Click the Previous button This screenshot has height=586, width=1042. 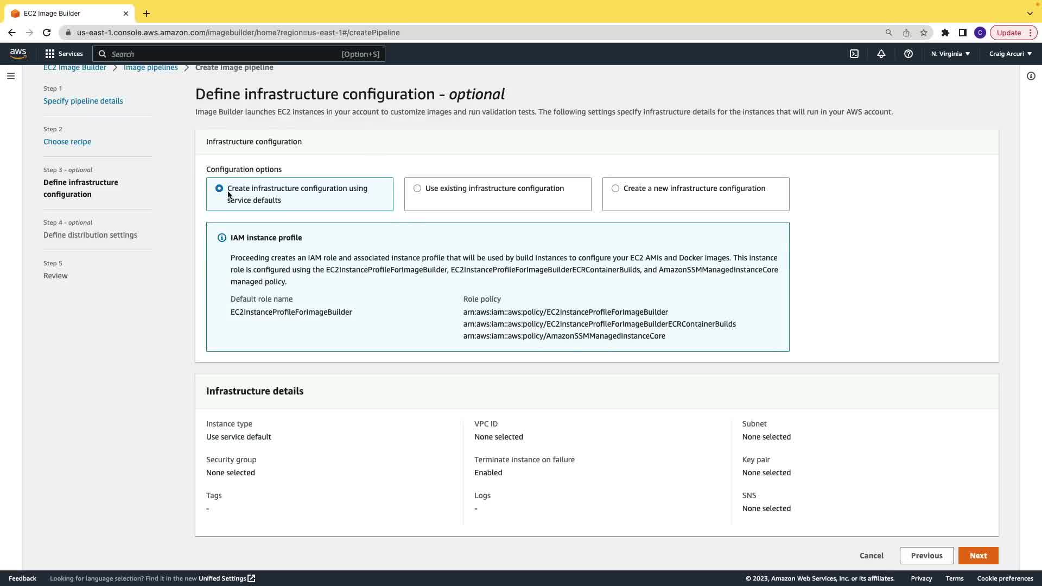pyautogui.click(x=926, y=556)
